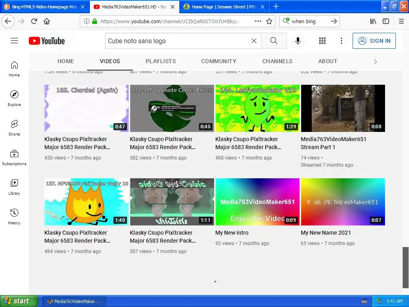Open the YouTube hamburger guide menu

(x=14, y=41)
